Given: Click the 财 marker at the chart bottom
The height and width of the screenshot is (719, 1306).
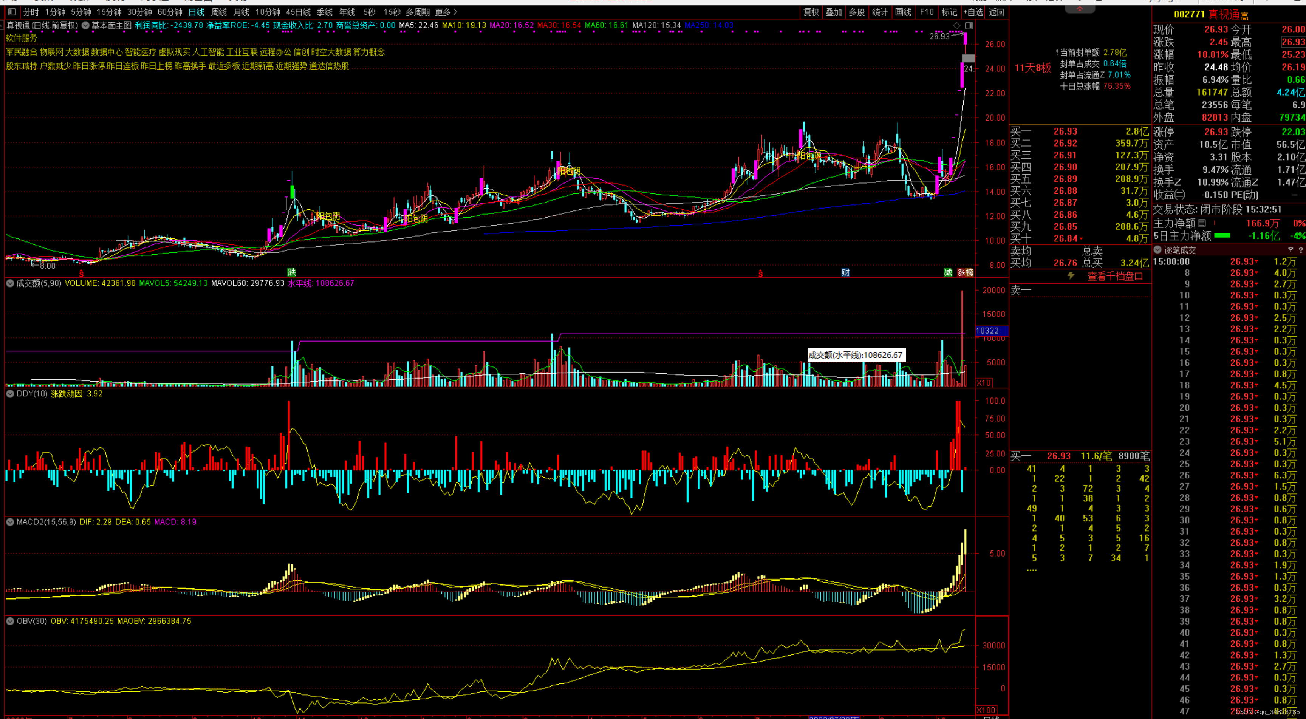Looking at the screenshot, I should (x=845, y=273).
